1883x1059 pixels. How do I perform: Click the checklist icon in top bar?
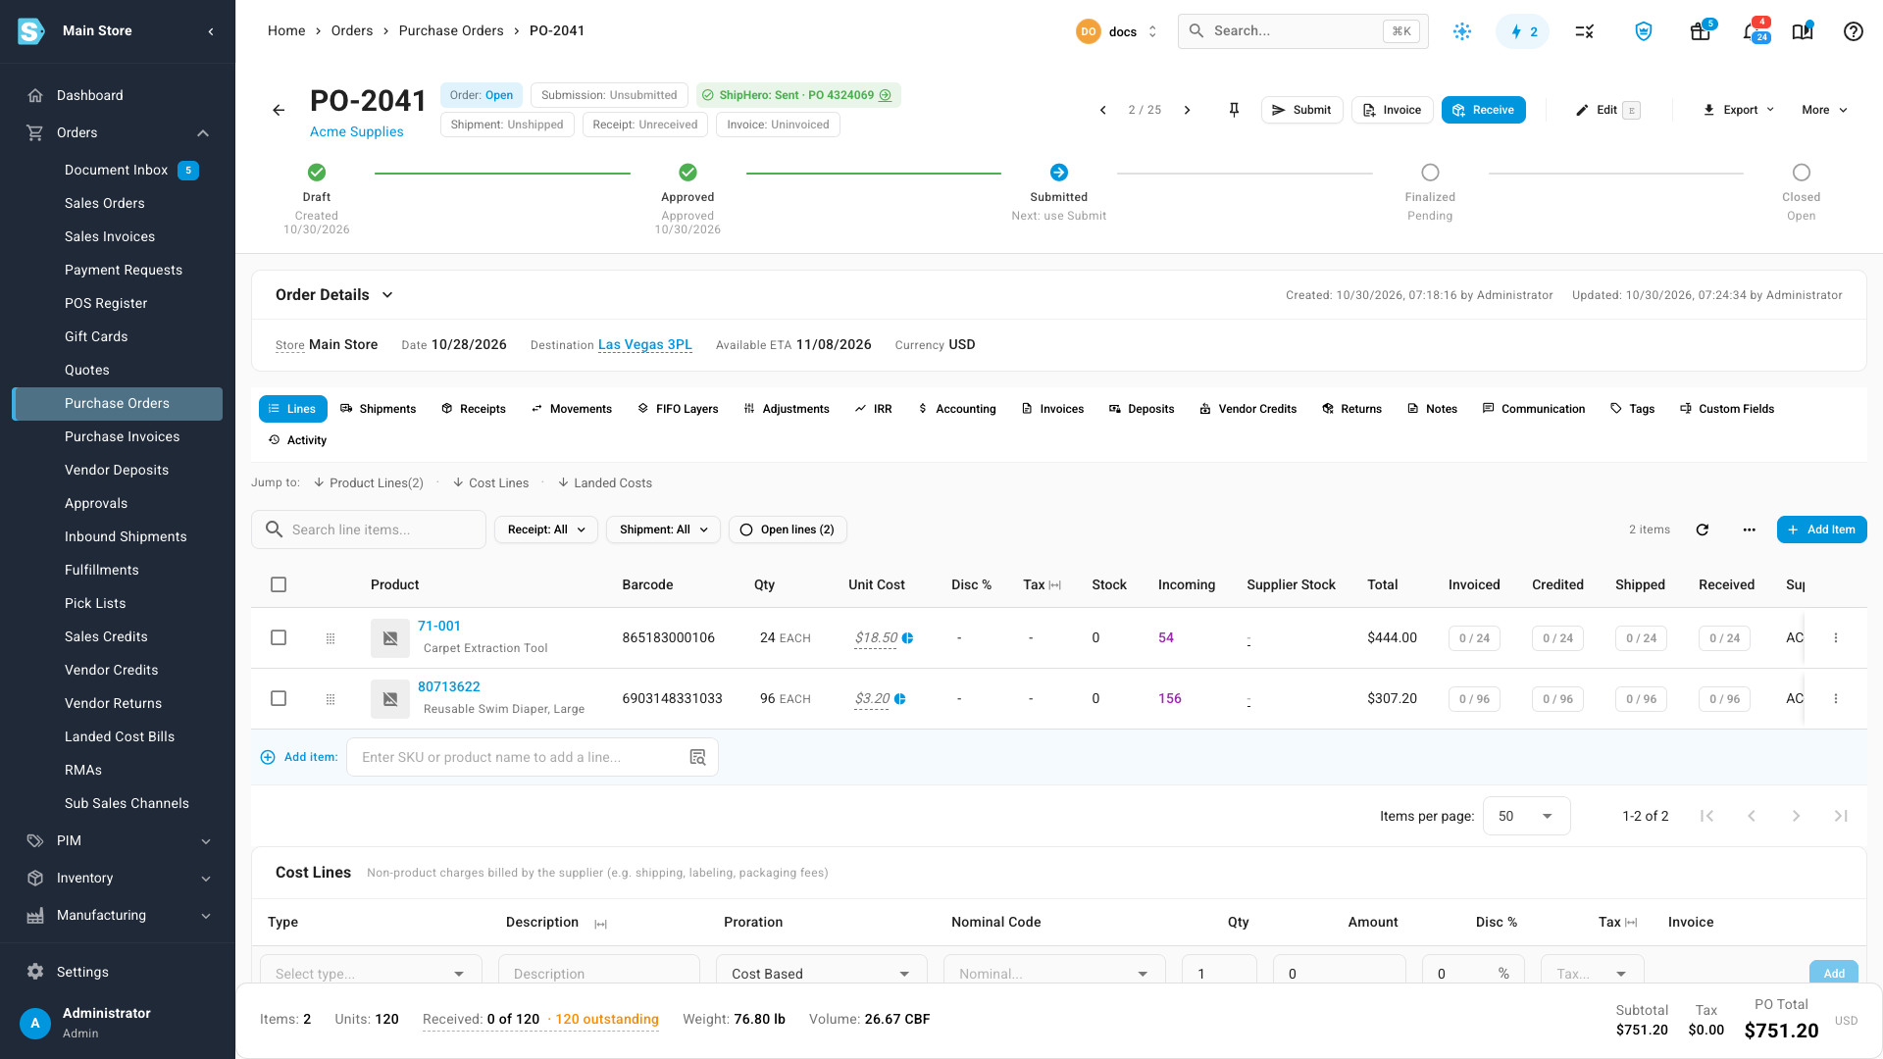(x=1584, y=31)
